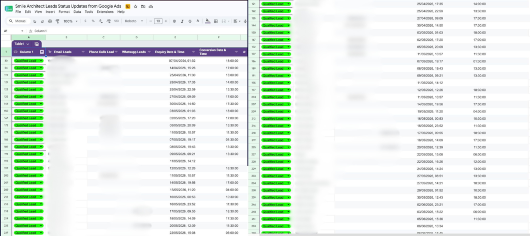
Task: Open the fill color picker
Action: tap(208, 21)
